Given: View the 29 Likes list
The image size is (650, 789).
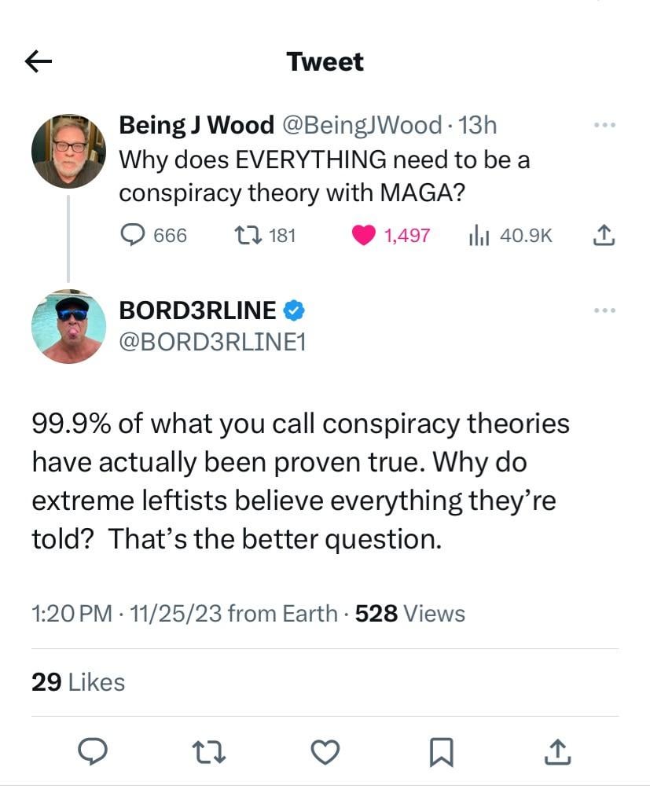Looking at the screenshot, I should [x=78, y=682].
